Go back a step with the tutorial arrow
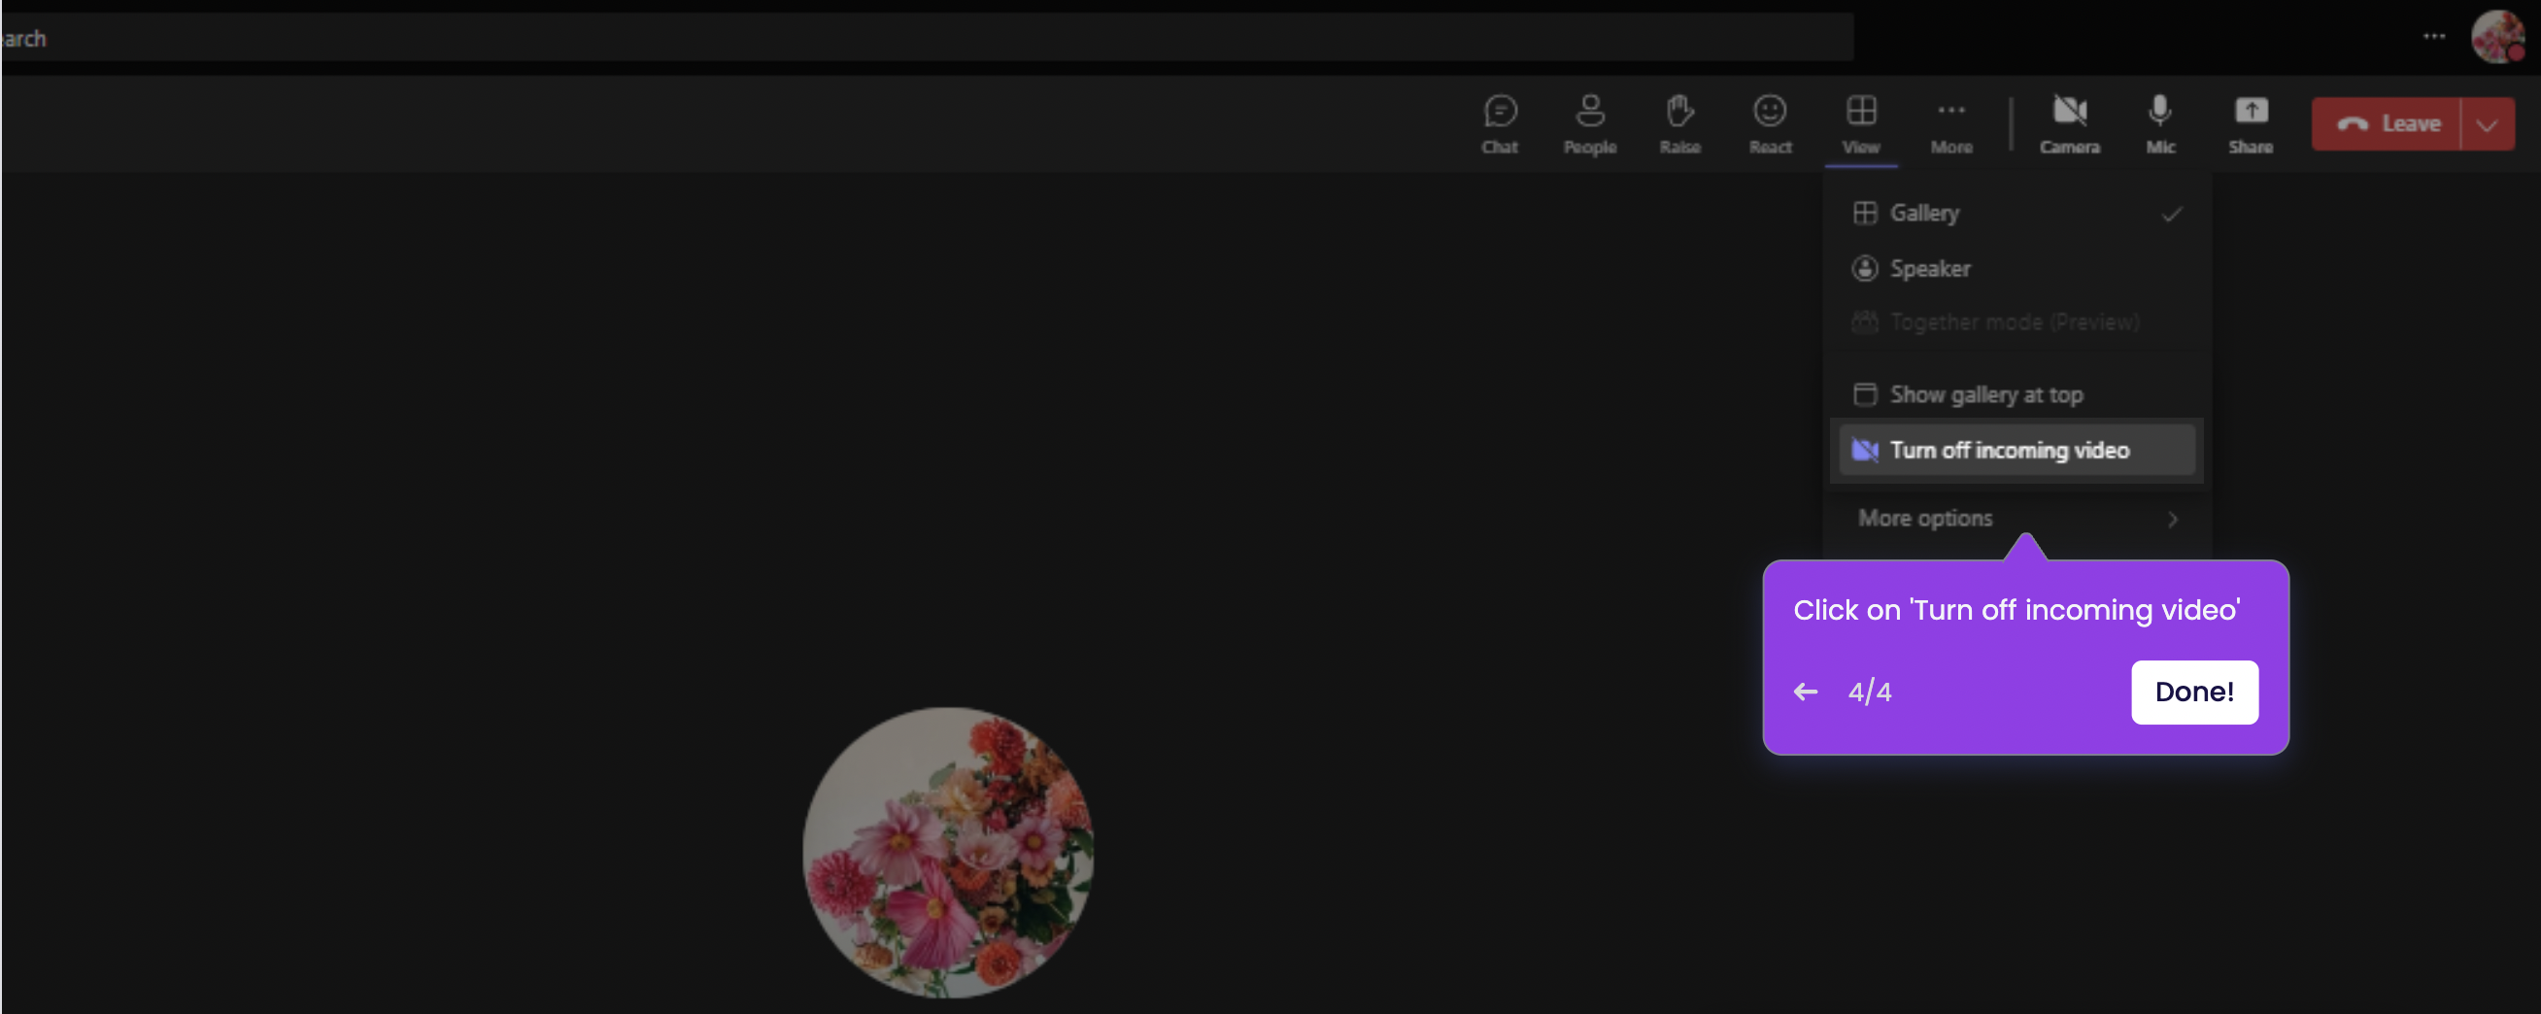 1806,692
